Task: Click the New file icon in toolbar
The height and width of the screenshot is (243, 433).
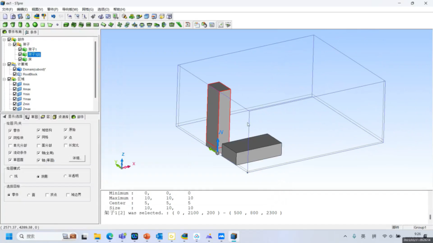Action: pos(5,16)
